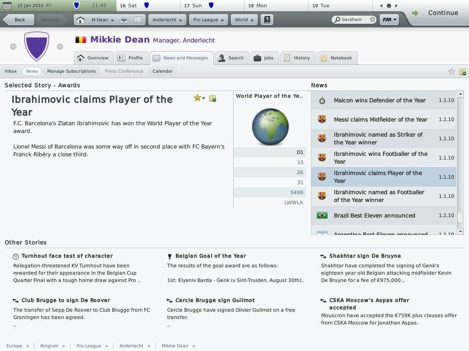
Task: Expand the Pro League dropdown menu
Action: point(209,20)
